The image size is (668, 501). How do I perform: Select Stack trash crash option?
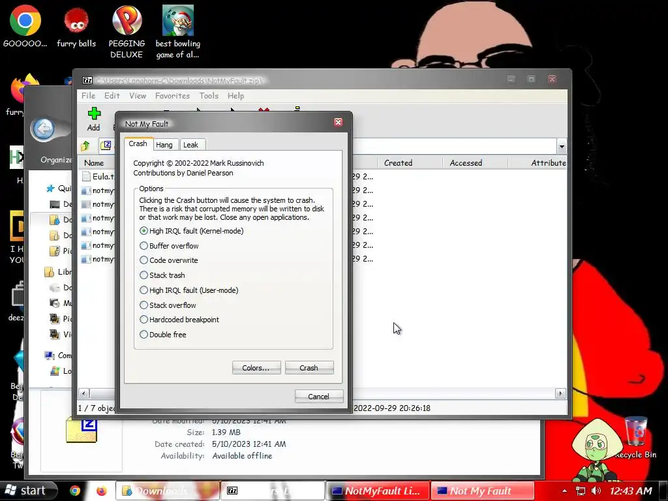pos(162,275)
